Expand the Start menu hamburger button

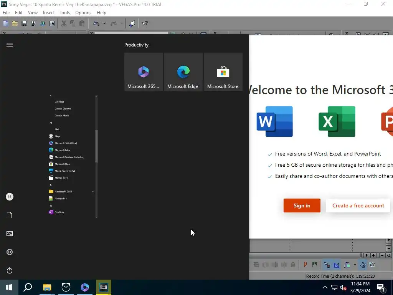[10, 45]
